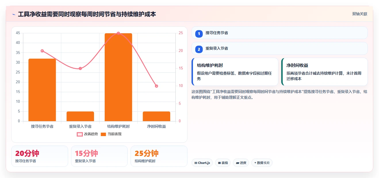Click the icon in the 表格 chip

tap(219, 163)
